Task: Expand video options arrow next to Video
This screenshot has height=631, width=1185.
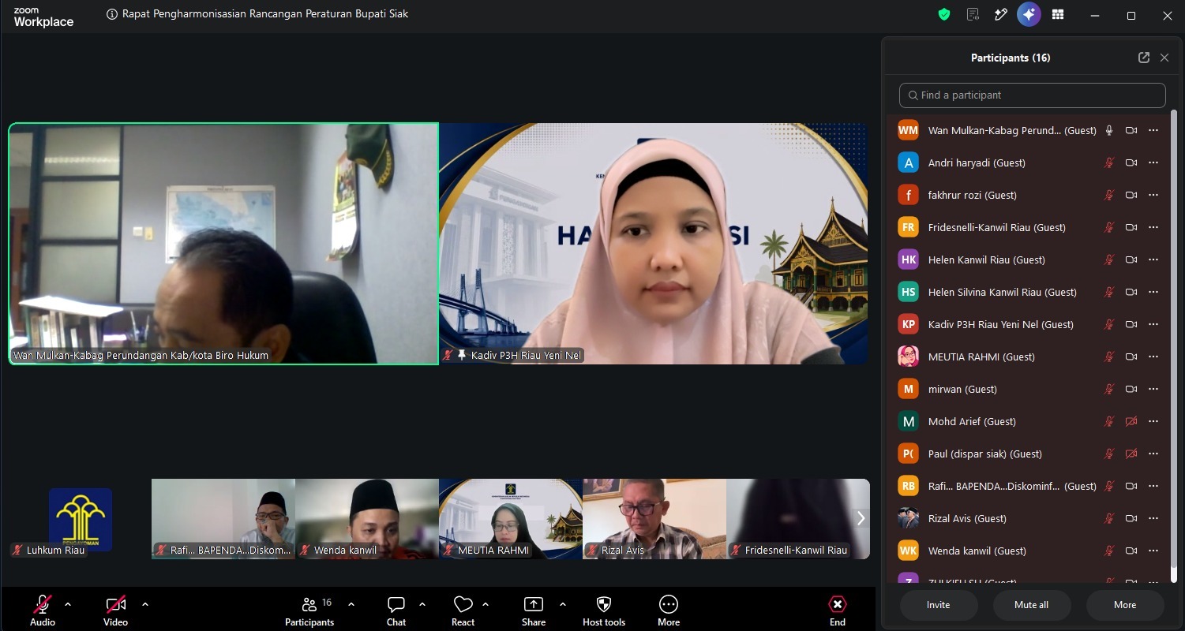Action: point(145,605)
